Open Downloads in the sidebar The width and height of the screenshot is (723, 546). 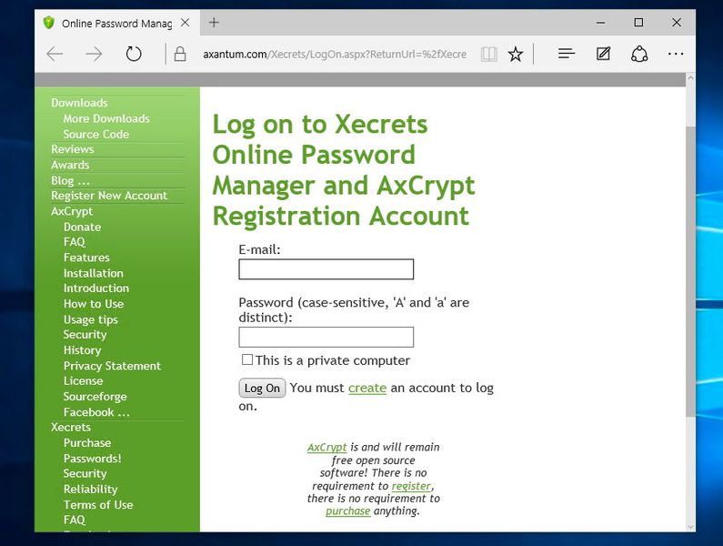point(79,103)
